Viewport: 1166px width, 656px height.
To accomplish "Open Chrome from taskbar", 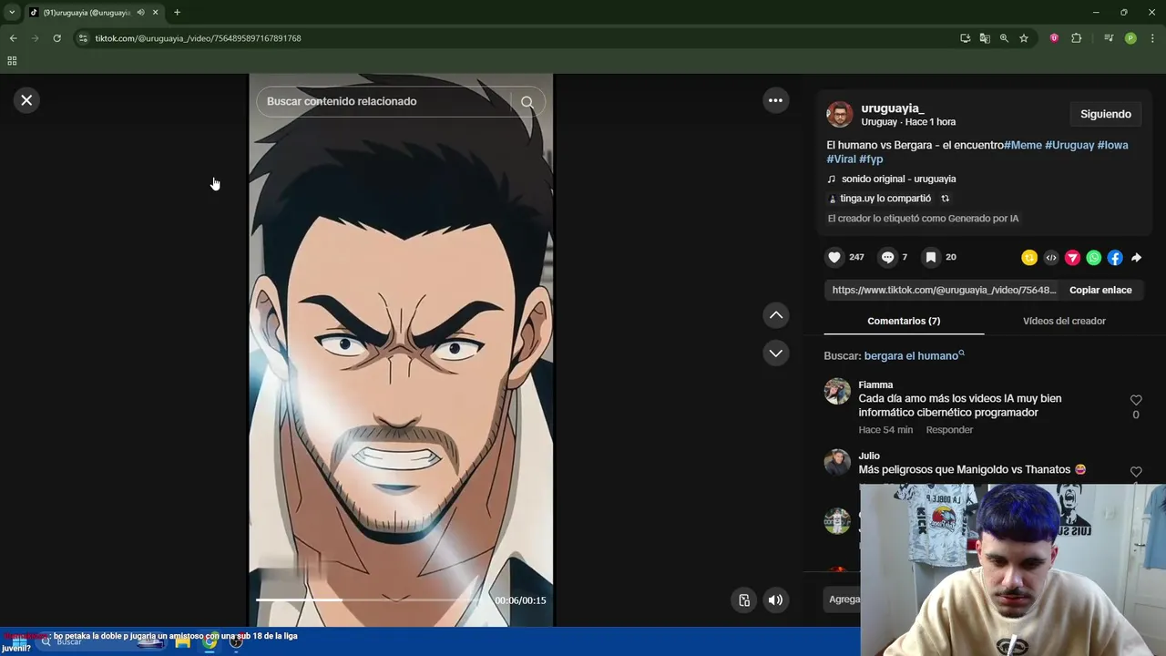I will pyautogui.click(x=210, y=642).
